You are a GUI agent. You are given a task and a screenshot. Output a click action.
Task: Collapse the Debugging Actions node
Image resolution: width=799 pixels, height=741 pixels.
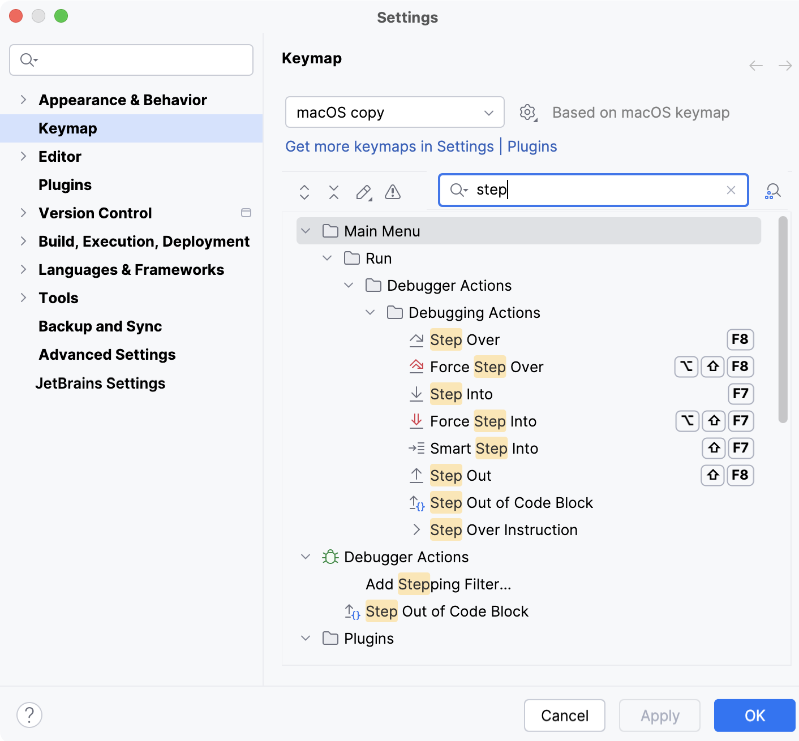(x=370, y=312)
